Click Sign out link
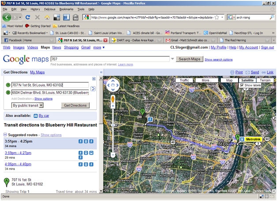This screenshot has width=277, height=201. pyautogui.click(x=267, y=48)
